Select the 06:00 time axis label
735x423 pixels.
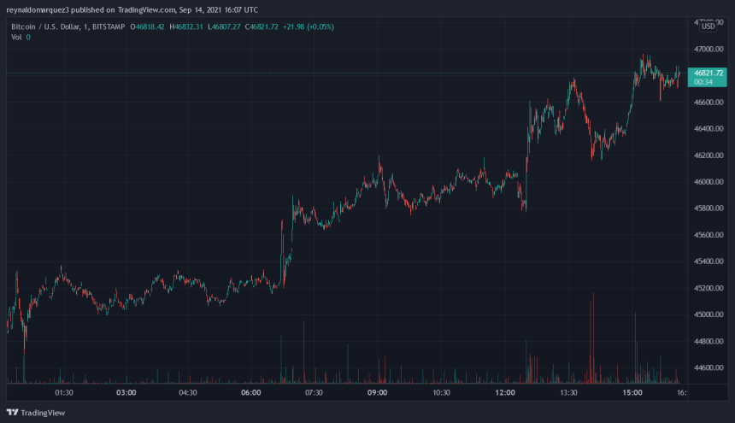click(x=250, y=393)
